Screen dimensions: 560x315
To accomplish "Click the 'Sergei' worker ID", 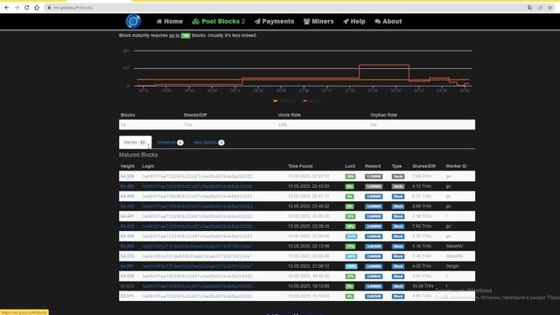I will [452, 266].
